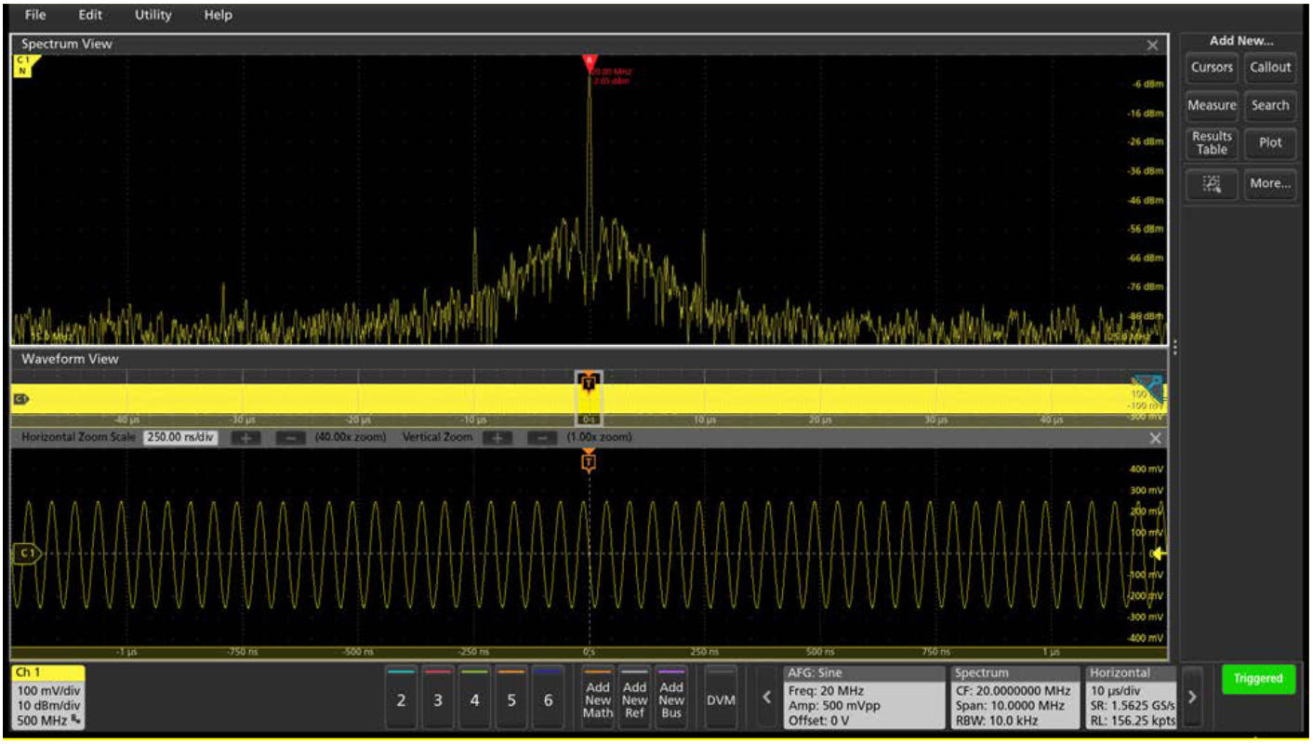Open the File menu
The image size is (1313, 744).
[35, 15]
